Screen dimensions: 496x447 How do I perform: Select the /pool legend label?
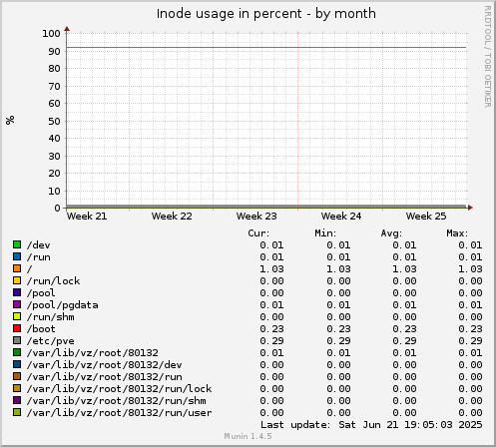point(41,293)
